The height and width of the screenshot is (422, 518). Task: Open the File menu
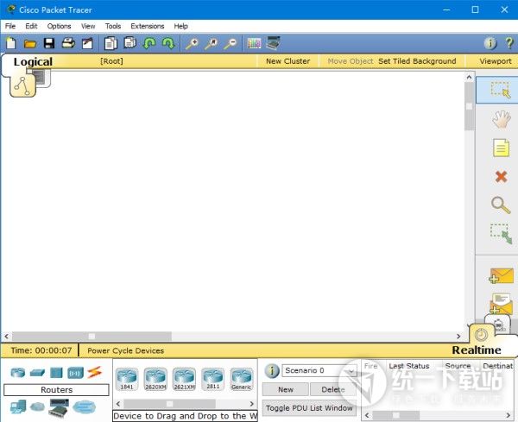(x=10, y=26)
